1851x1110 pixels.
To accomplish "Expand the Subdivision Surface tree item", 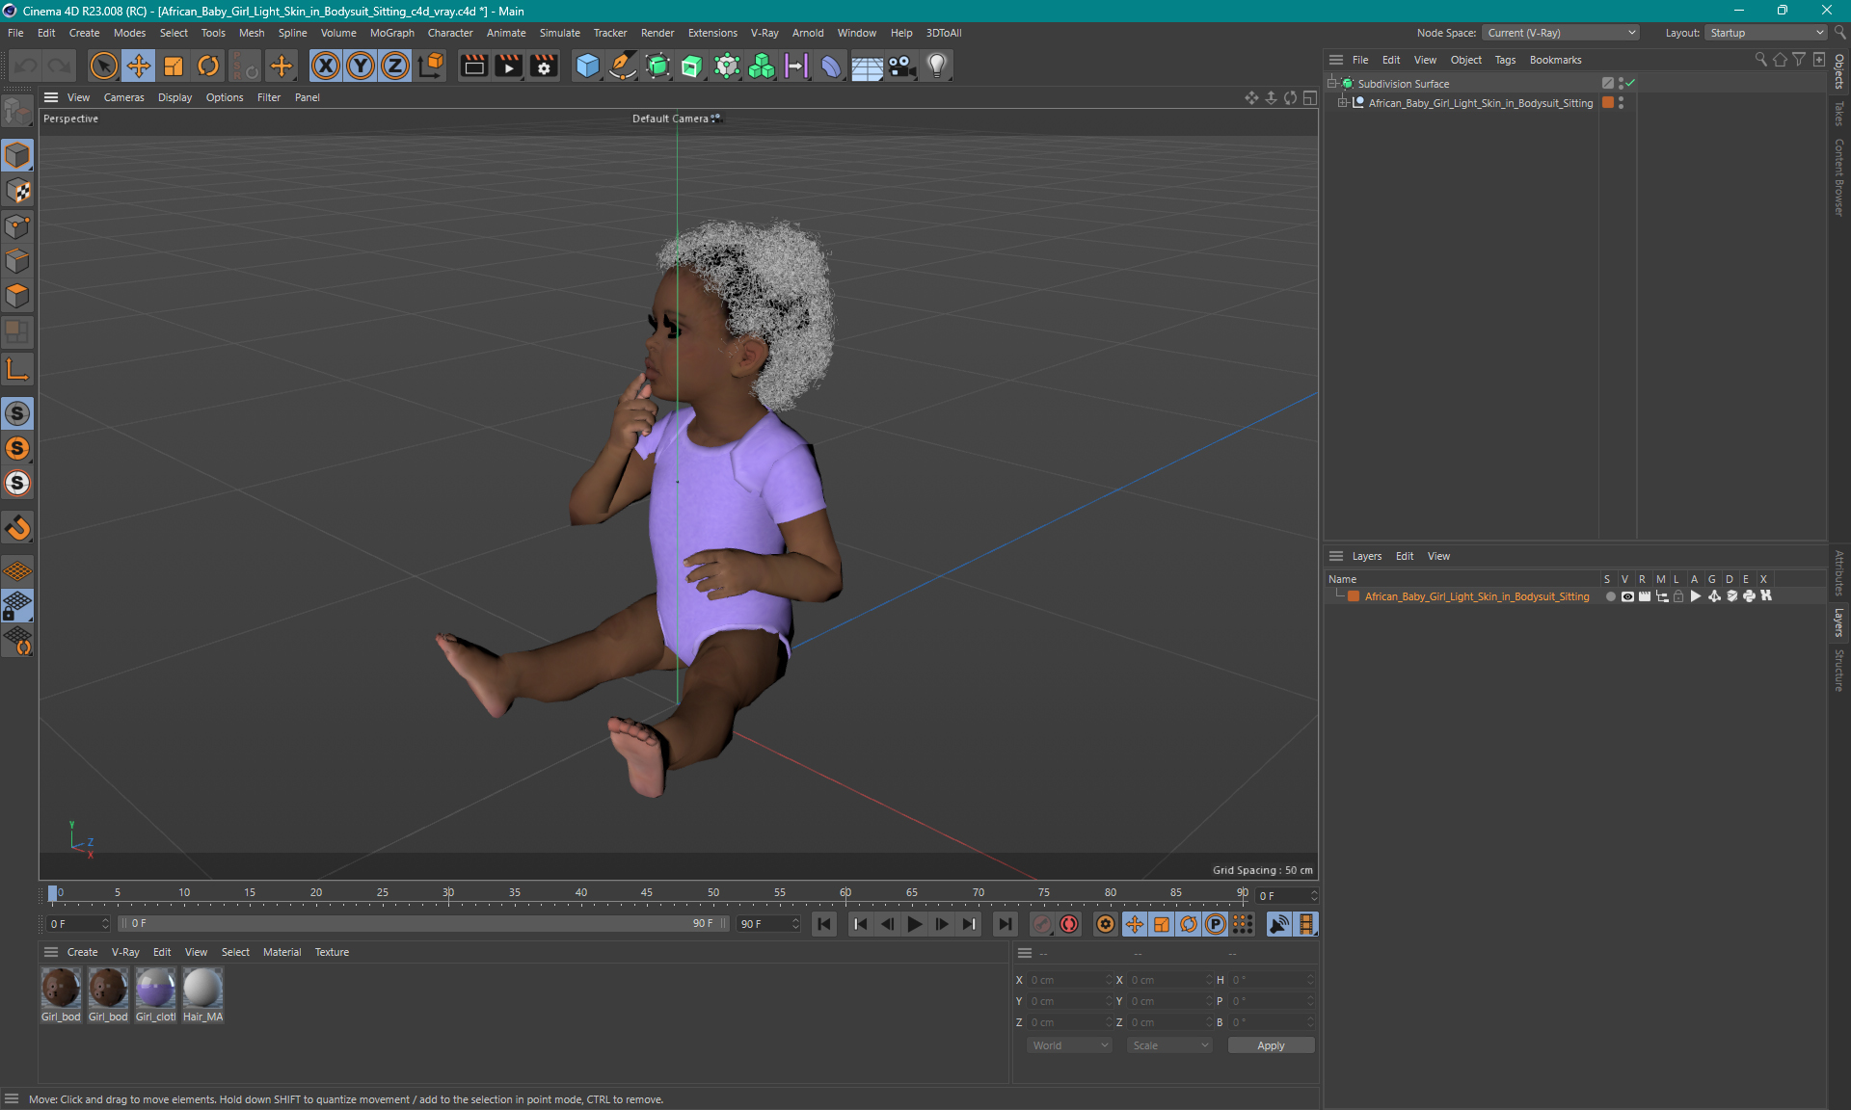I will point(1332,84).
